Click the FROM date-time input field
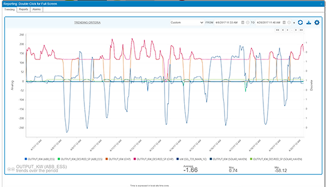Screen dimensions: 328x187 click(x=232, y=22)
